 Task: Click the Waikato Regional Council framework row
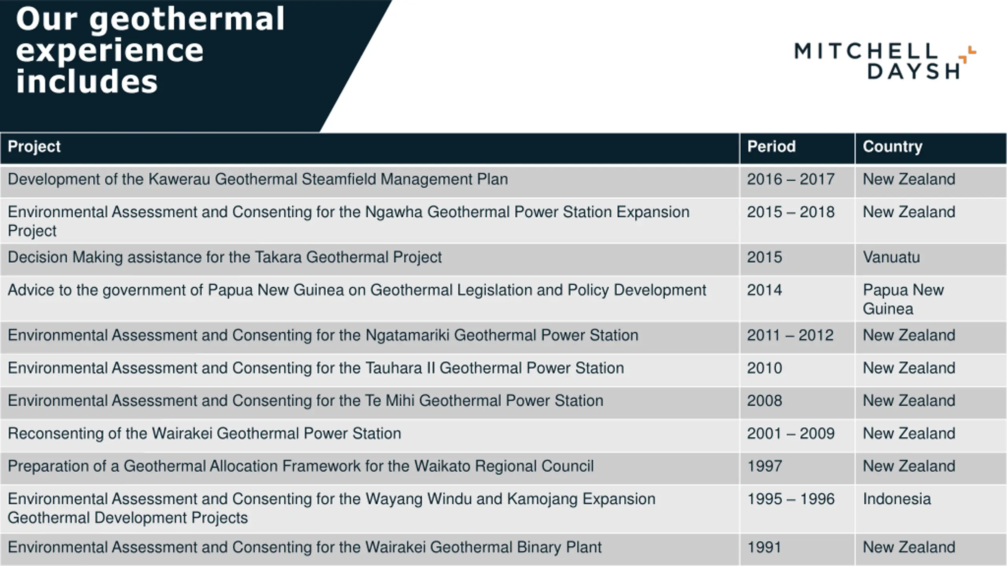tap(301, 467)
